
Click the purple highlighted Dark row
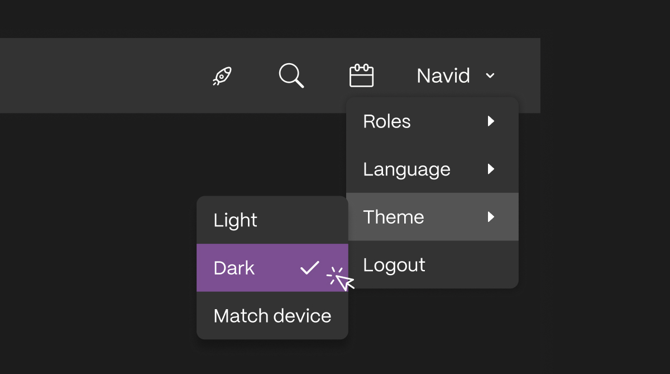[x=272, y=268]
